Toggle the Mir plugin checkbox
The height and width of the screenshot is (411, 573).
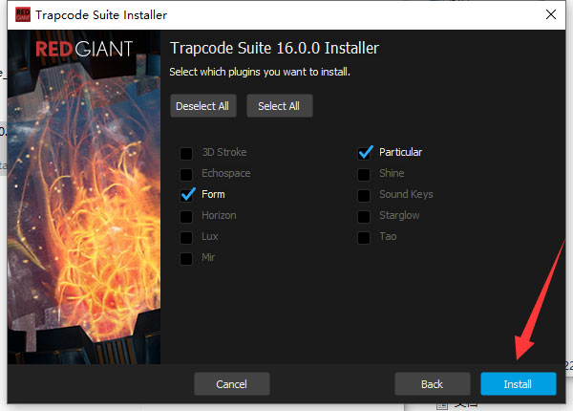click(186, 257)
